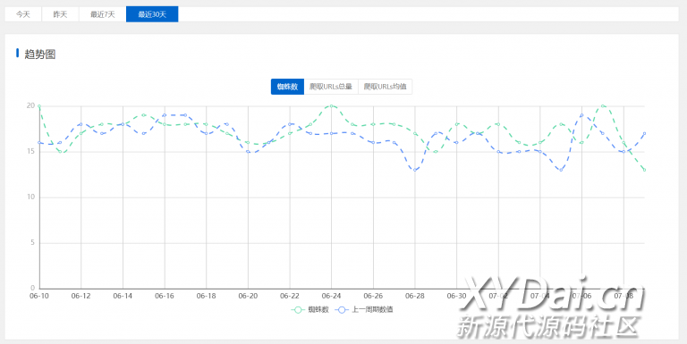This screenshot has width=687, height=344.
Task: Click the blue starting point at 06-10
Action: coord(39,143)
